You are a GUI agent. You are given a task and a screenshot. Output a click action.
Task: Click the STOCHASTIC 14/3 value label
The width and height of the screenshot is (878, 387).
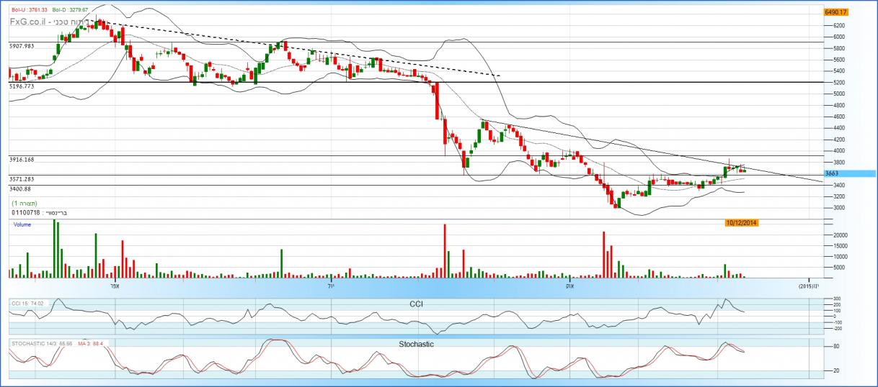[35, 345]
